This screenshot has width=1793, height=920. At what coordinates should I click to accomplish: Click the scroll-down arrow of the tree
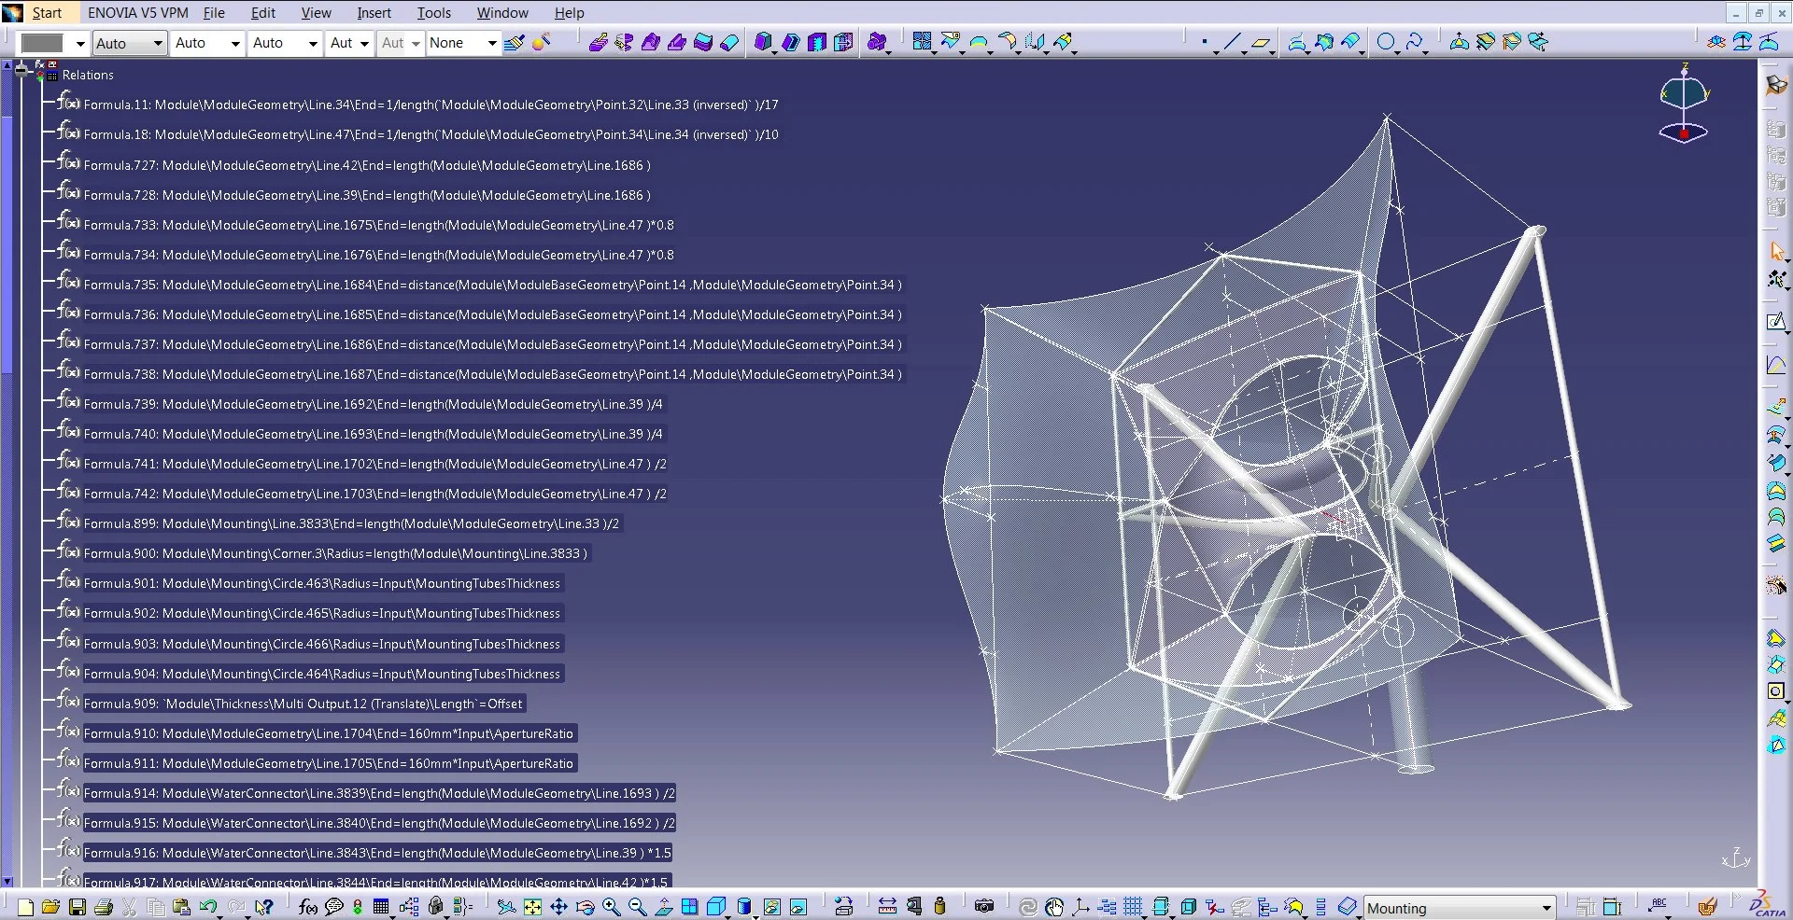click(x=7, y=880)
